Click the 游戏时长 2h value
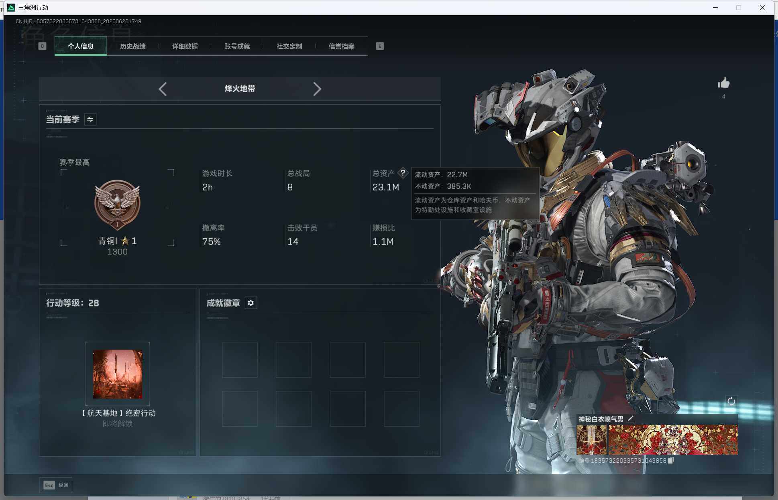Screen dimensions: 778x500 click(208, 187)
